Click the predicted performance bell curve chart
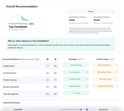The image size is (124, 111). [x=19, y=17]
